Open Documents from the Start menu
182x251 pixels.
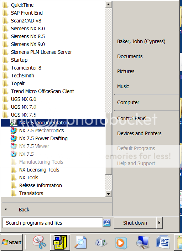point(130,56)
